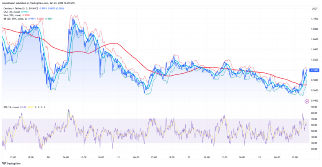
Task: Click the purple lightning bolt icon
Action: pos(307,101)
